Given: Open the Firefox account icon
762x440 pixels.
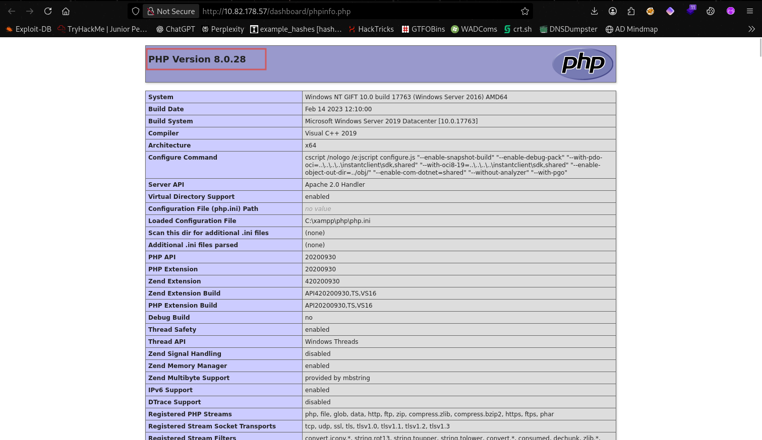Looking at the screenshot, I should click(x=613, y=11).
